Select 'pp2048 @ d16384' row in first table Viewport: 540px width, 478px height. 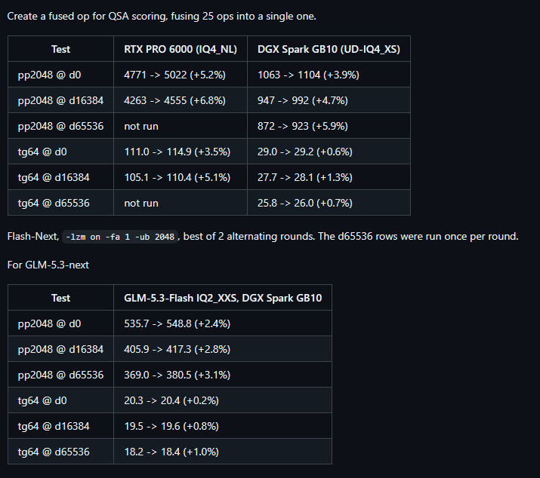[208, 100]
